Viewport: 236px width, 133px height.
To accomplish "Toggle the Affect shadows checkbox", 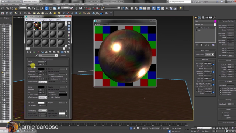I will (49, 97).
